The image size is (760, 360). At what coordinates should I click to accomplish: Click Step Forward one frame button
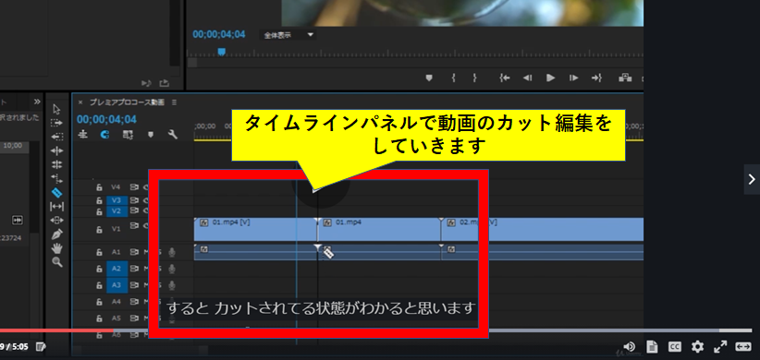[x=573, y=78]
